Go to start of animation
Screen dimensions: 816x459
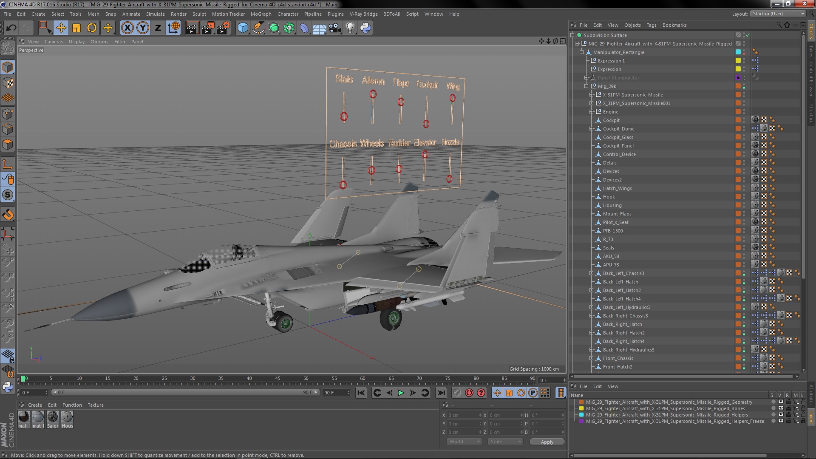[x=361, y=393]
